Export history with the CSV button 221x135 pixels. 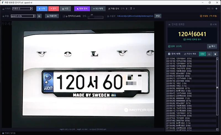coord(202,54)
